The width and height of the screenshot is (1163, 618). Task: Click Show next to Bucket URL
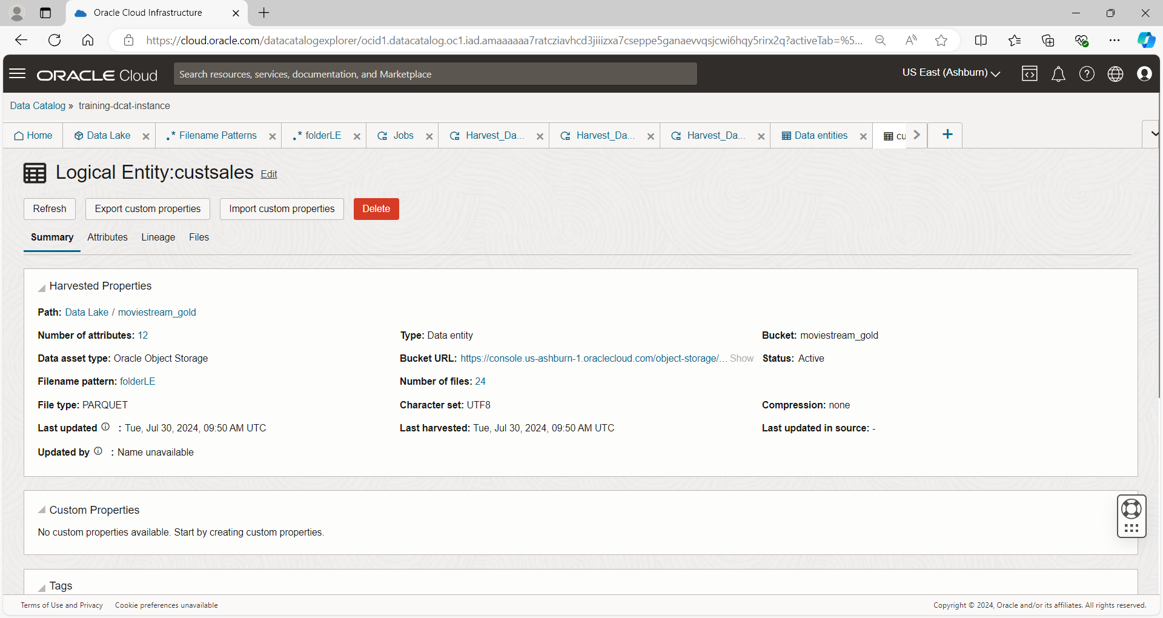tap(741, 359)
